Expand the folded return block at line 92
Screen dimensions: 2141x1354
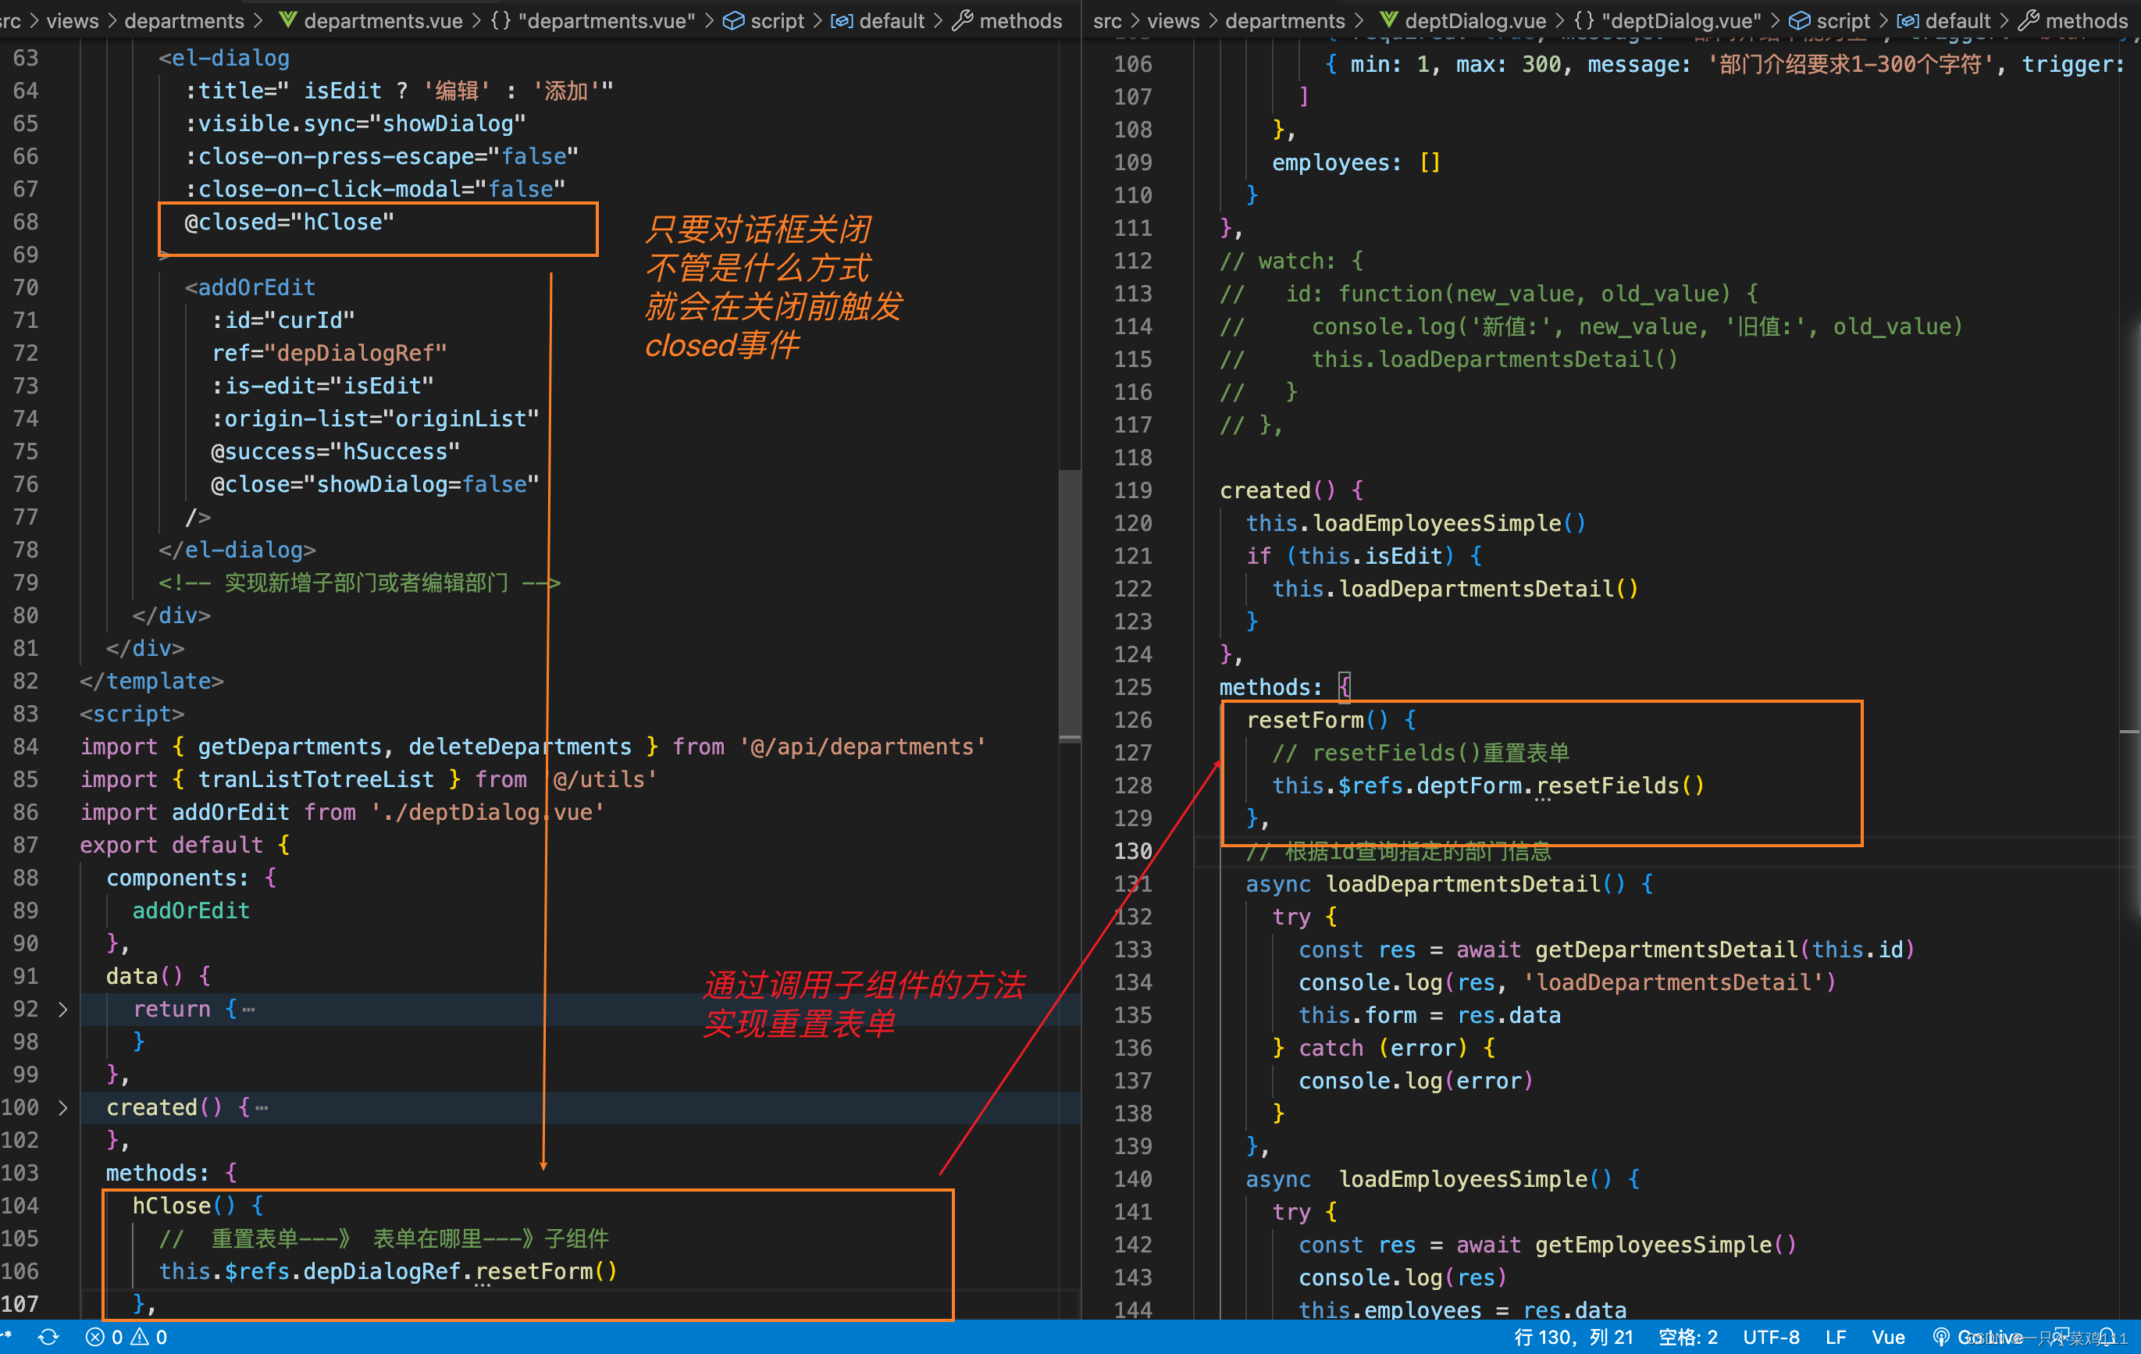click(62, 1009)
